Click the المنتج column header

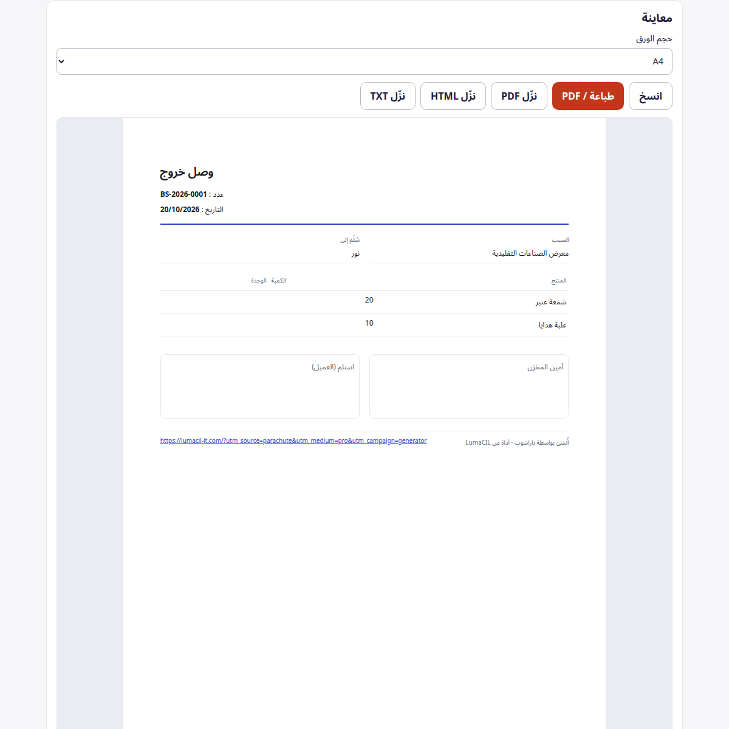559,281
